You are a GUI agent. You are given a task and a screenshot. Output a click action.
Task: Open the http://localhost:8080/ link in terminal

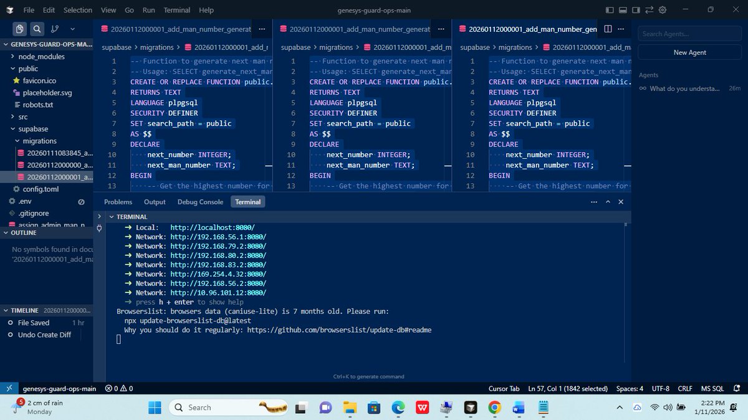[x=213, y=227]
